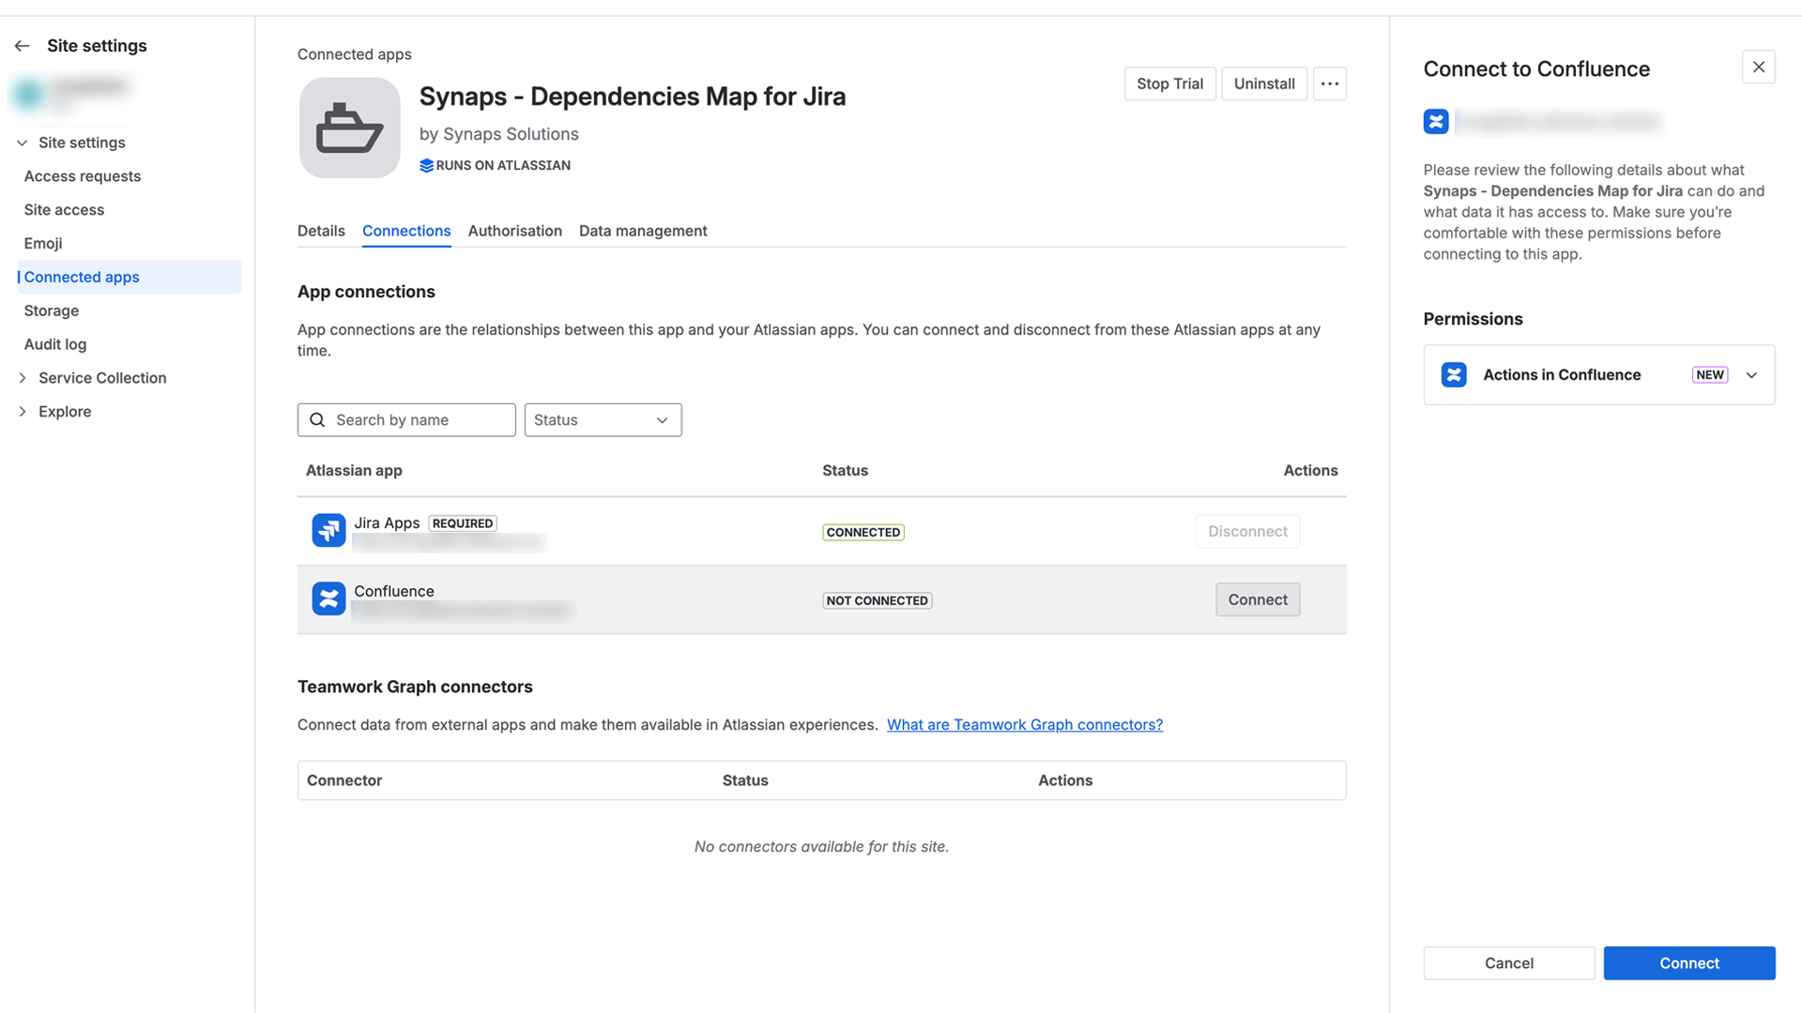1802x1013 pixels.
Task: Open the Audit log page
Action: 55,344
